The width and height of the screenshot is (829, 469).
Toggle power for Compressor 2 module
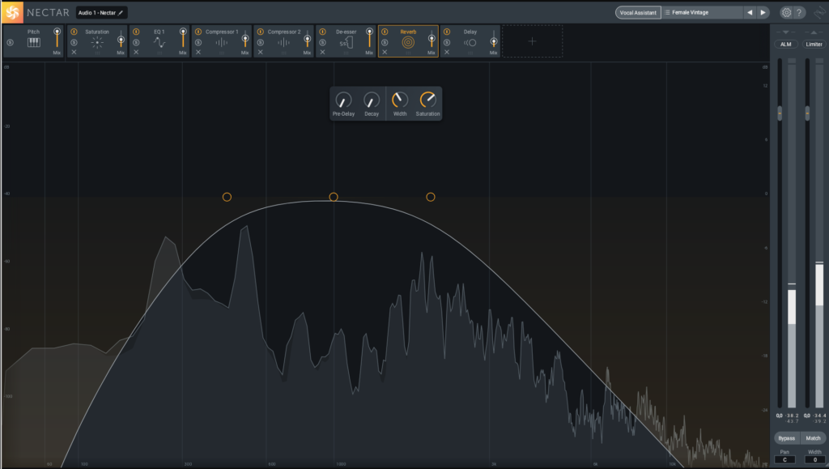(x=260, y=32)
